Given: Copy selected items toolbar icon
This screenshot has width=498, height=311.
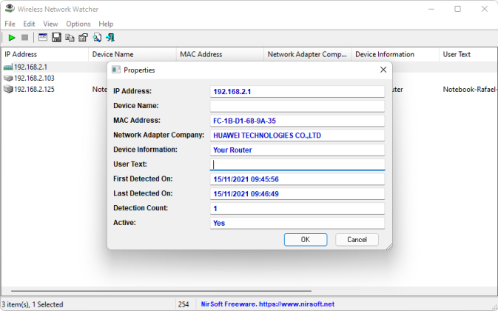Looking at the screenshot, I should (x=70, y=38).
